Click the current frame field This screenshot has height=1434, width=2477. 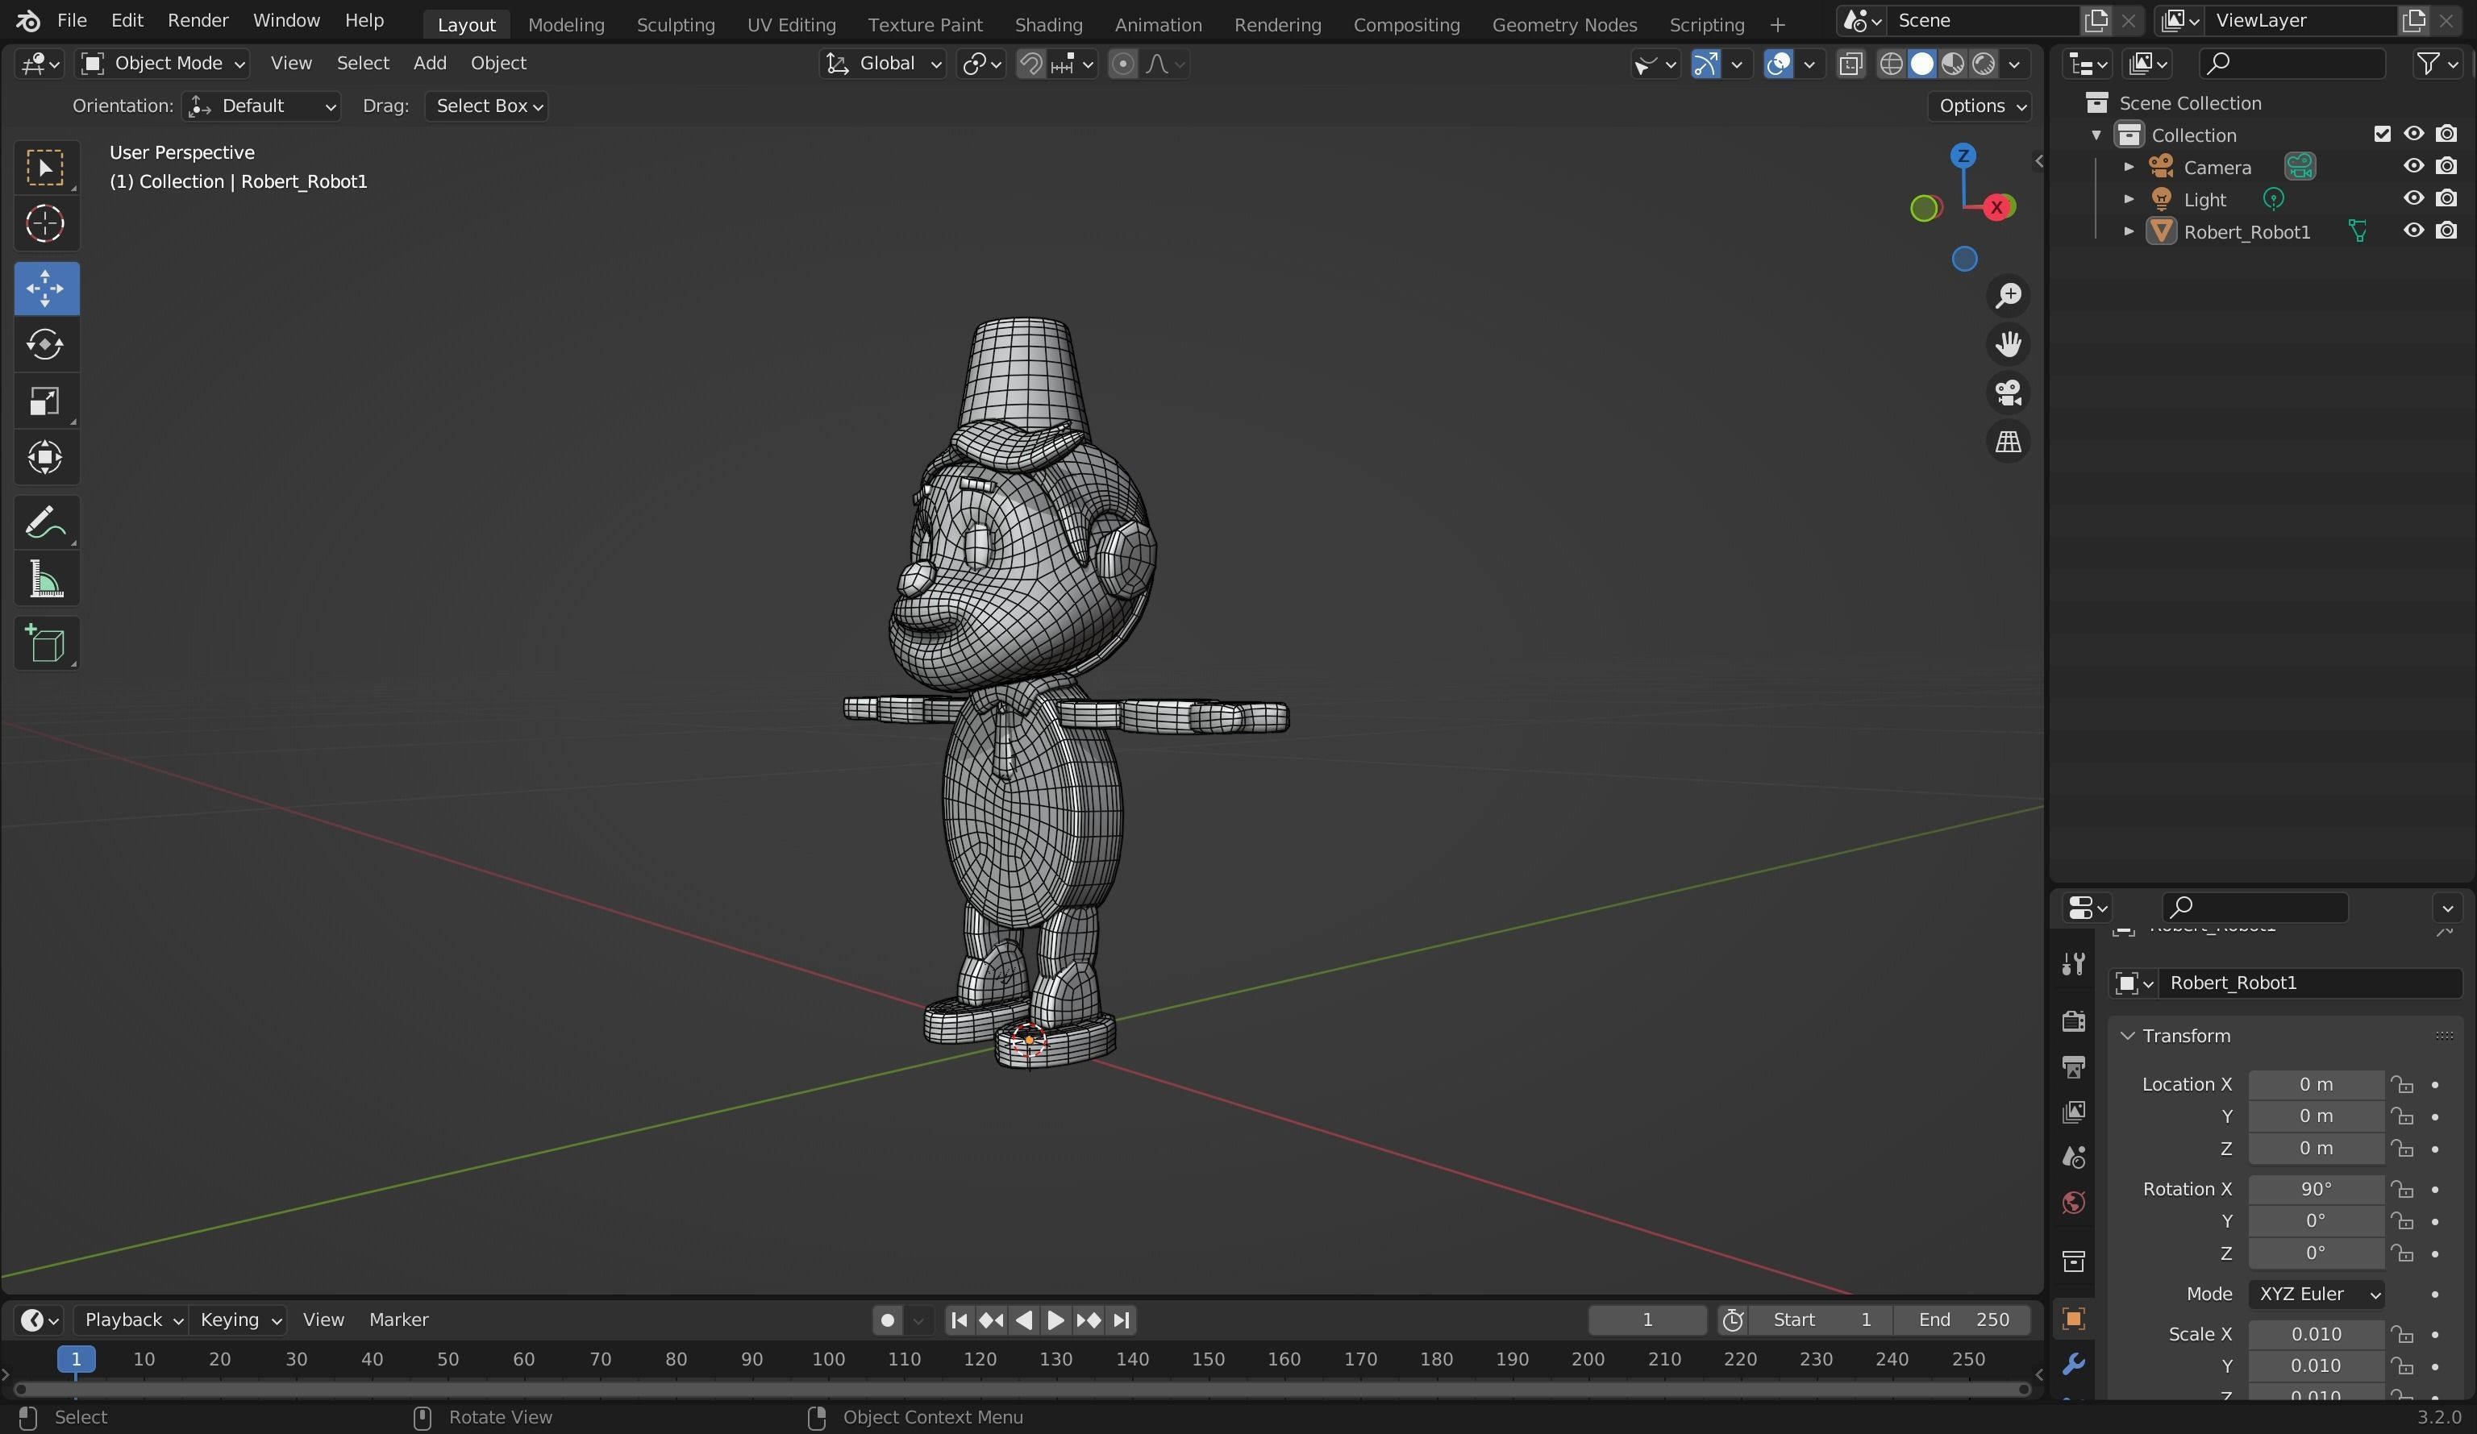click(1647, 1320)
